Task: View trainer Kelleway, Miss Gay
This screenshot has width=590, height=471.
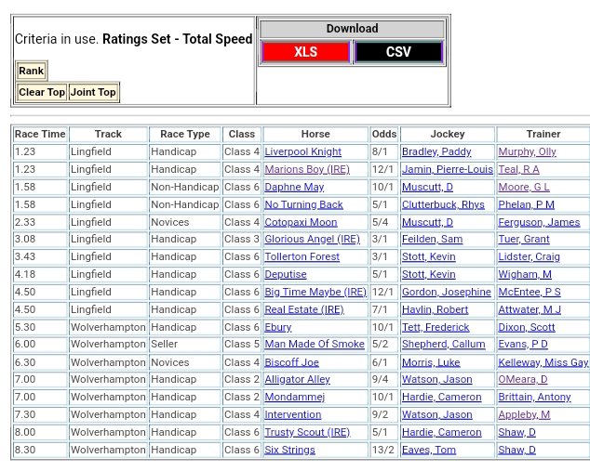Action: 543,362
